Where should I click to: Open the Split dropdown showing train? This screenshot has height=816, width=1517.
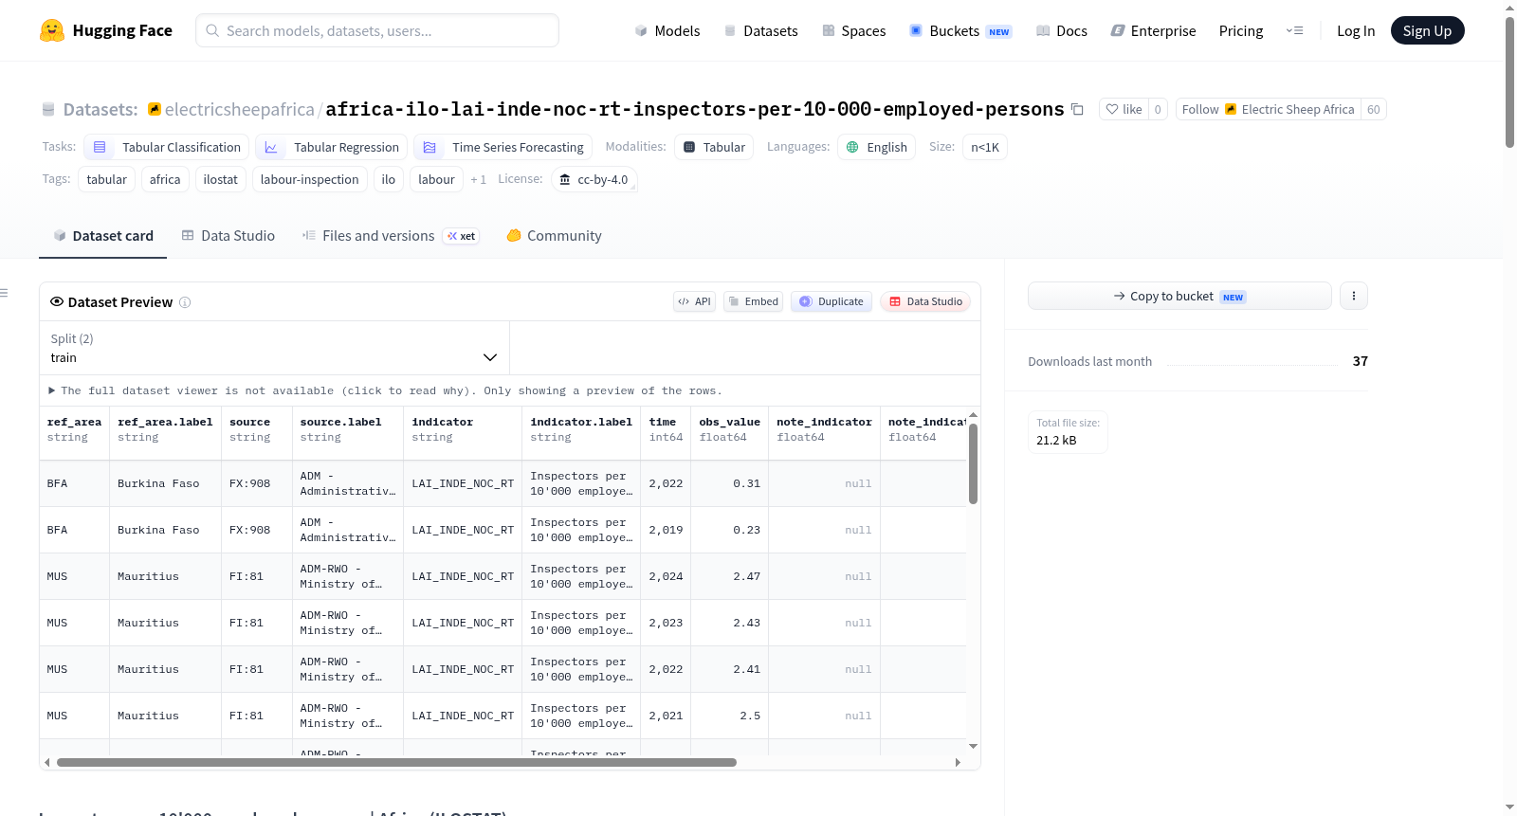pyautogui.click(x=274, y=348)
